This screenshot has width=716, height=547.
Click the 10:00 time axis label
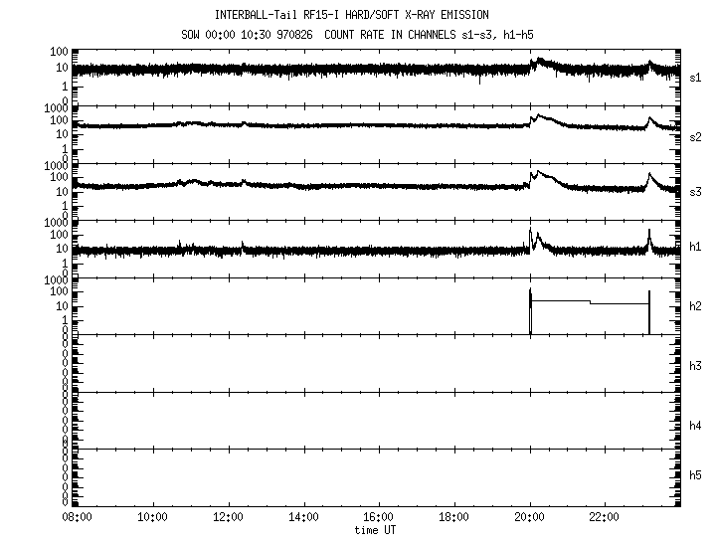pyautogui.click(x=152, y=517)
